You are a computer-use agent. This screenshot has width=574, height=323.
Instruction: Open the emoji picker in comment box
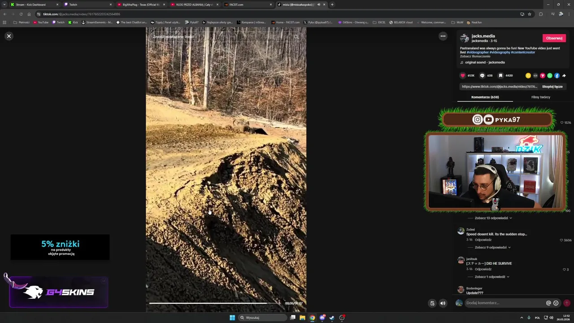[x=556, y=303]
